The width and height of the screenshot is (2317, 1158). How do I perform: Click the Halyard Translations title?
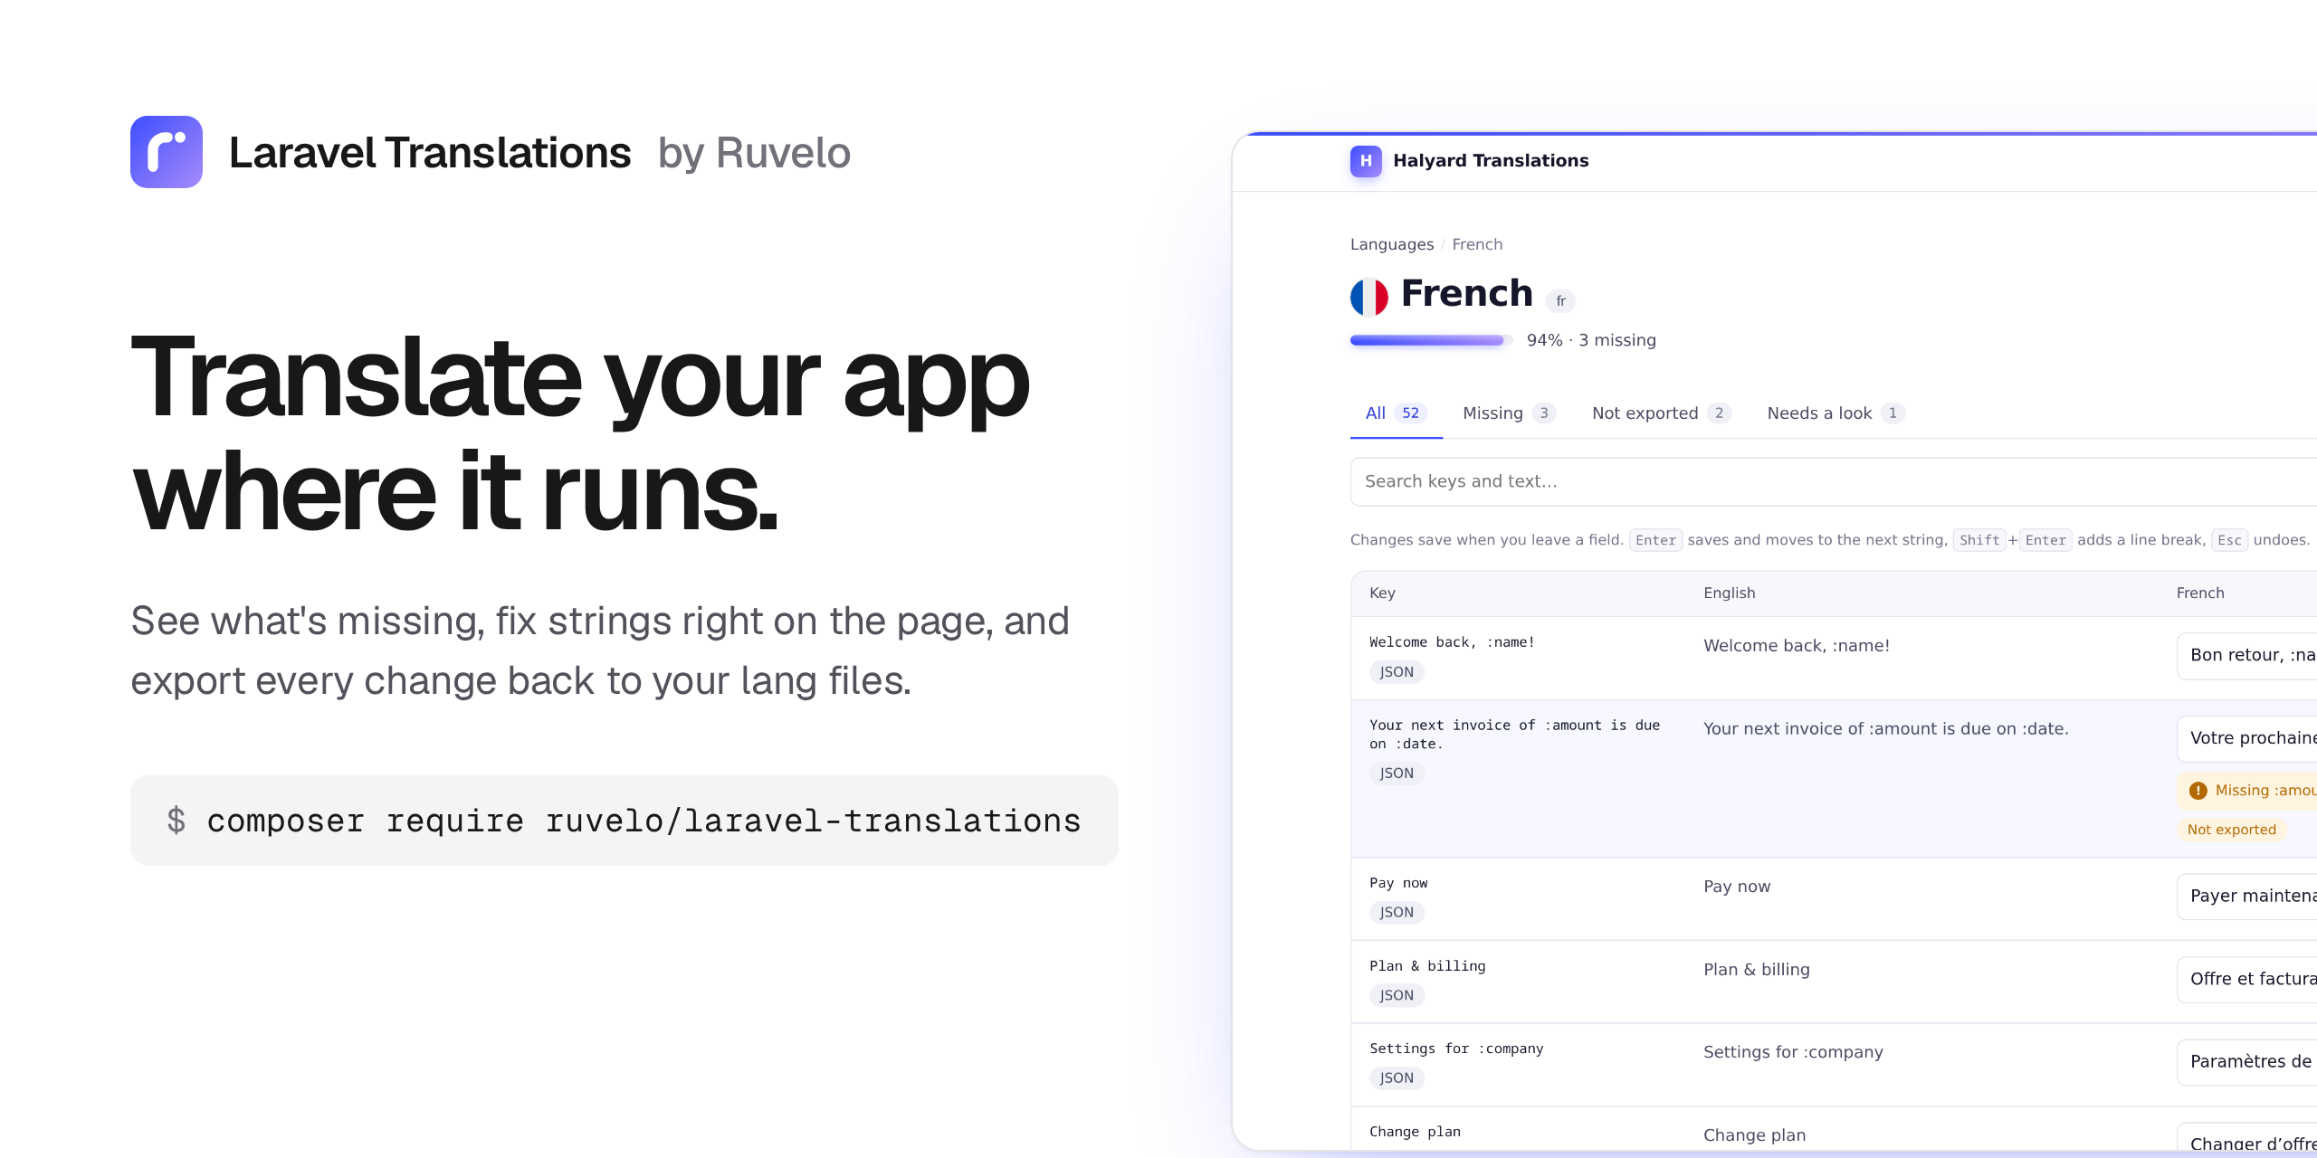1491,161
